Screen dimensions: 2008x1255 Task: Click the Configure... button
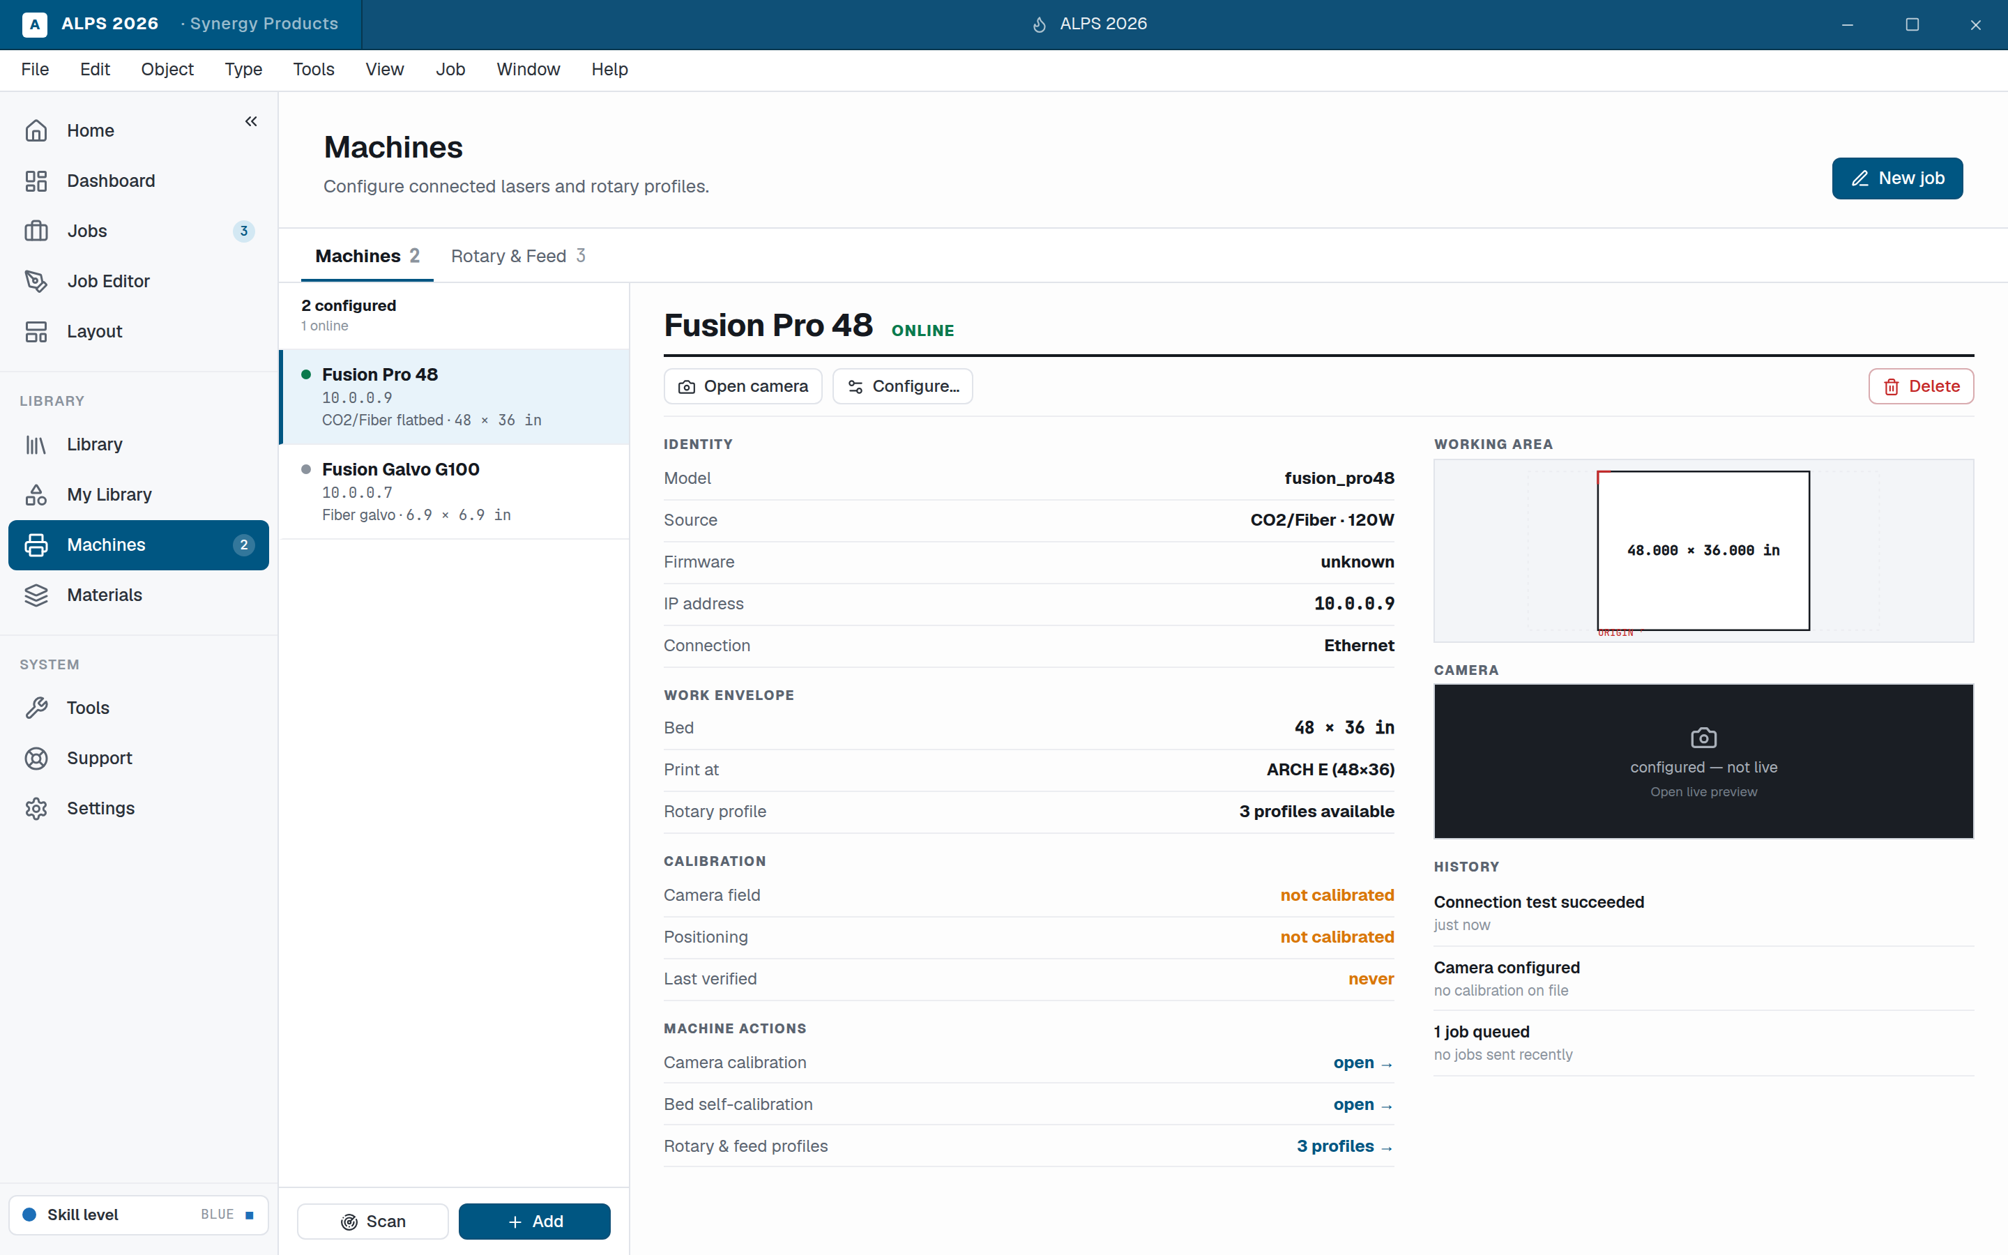[x=903, y=386]
